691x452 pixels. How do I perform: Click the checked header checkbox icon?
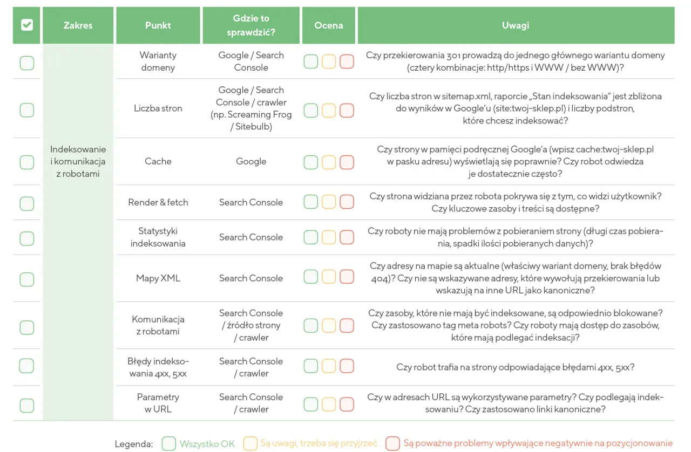[x=26, y=25]
